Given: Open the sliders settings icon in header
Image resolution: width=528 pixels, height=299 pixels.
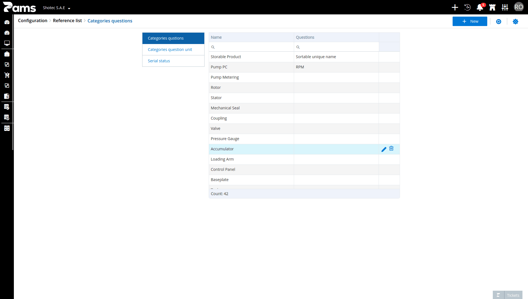Looking at the screenshot, I should click(505, 7).
